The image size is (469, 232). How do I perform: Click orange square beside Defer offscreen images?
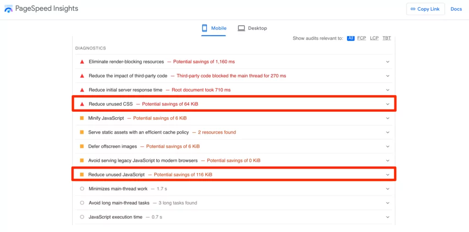pos(82,146)
